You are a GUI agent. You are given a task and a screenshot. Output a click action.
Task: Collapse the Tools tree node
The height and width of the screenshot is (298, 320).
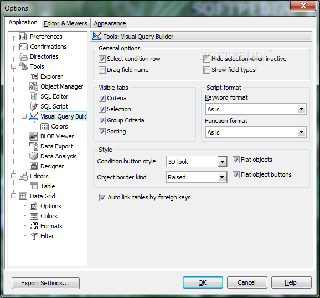pos(13,66)
